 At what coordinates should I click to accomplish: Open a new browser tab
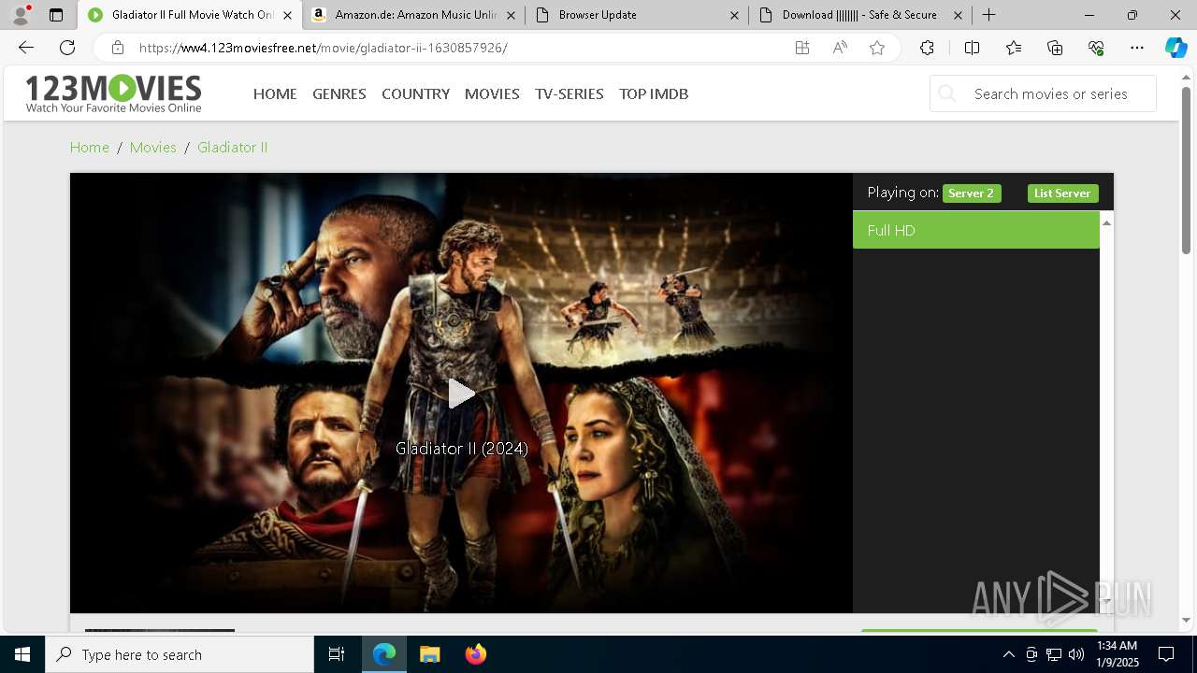tap(988, 15)
